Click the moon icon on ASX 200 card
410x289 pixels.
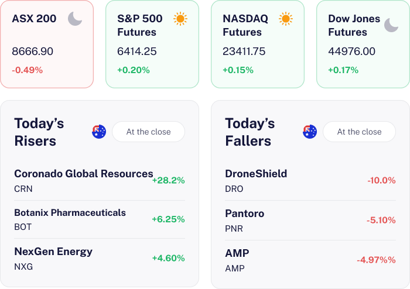[75, 19]
